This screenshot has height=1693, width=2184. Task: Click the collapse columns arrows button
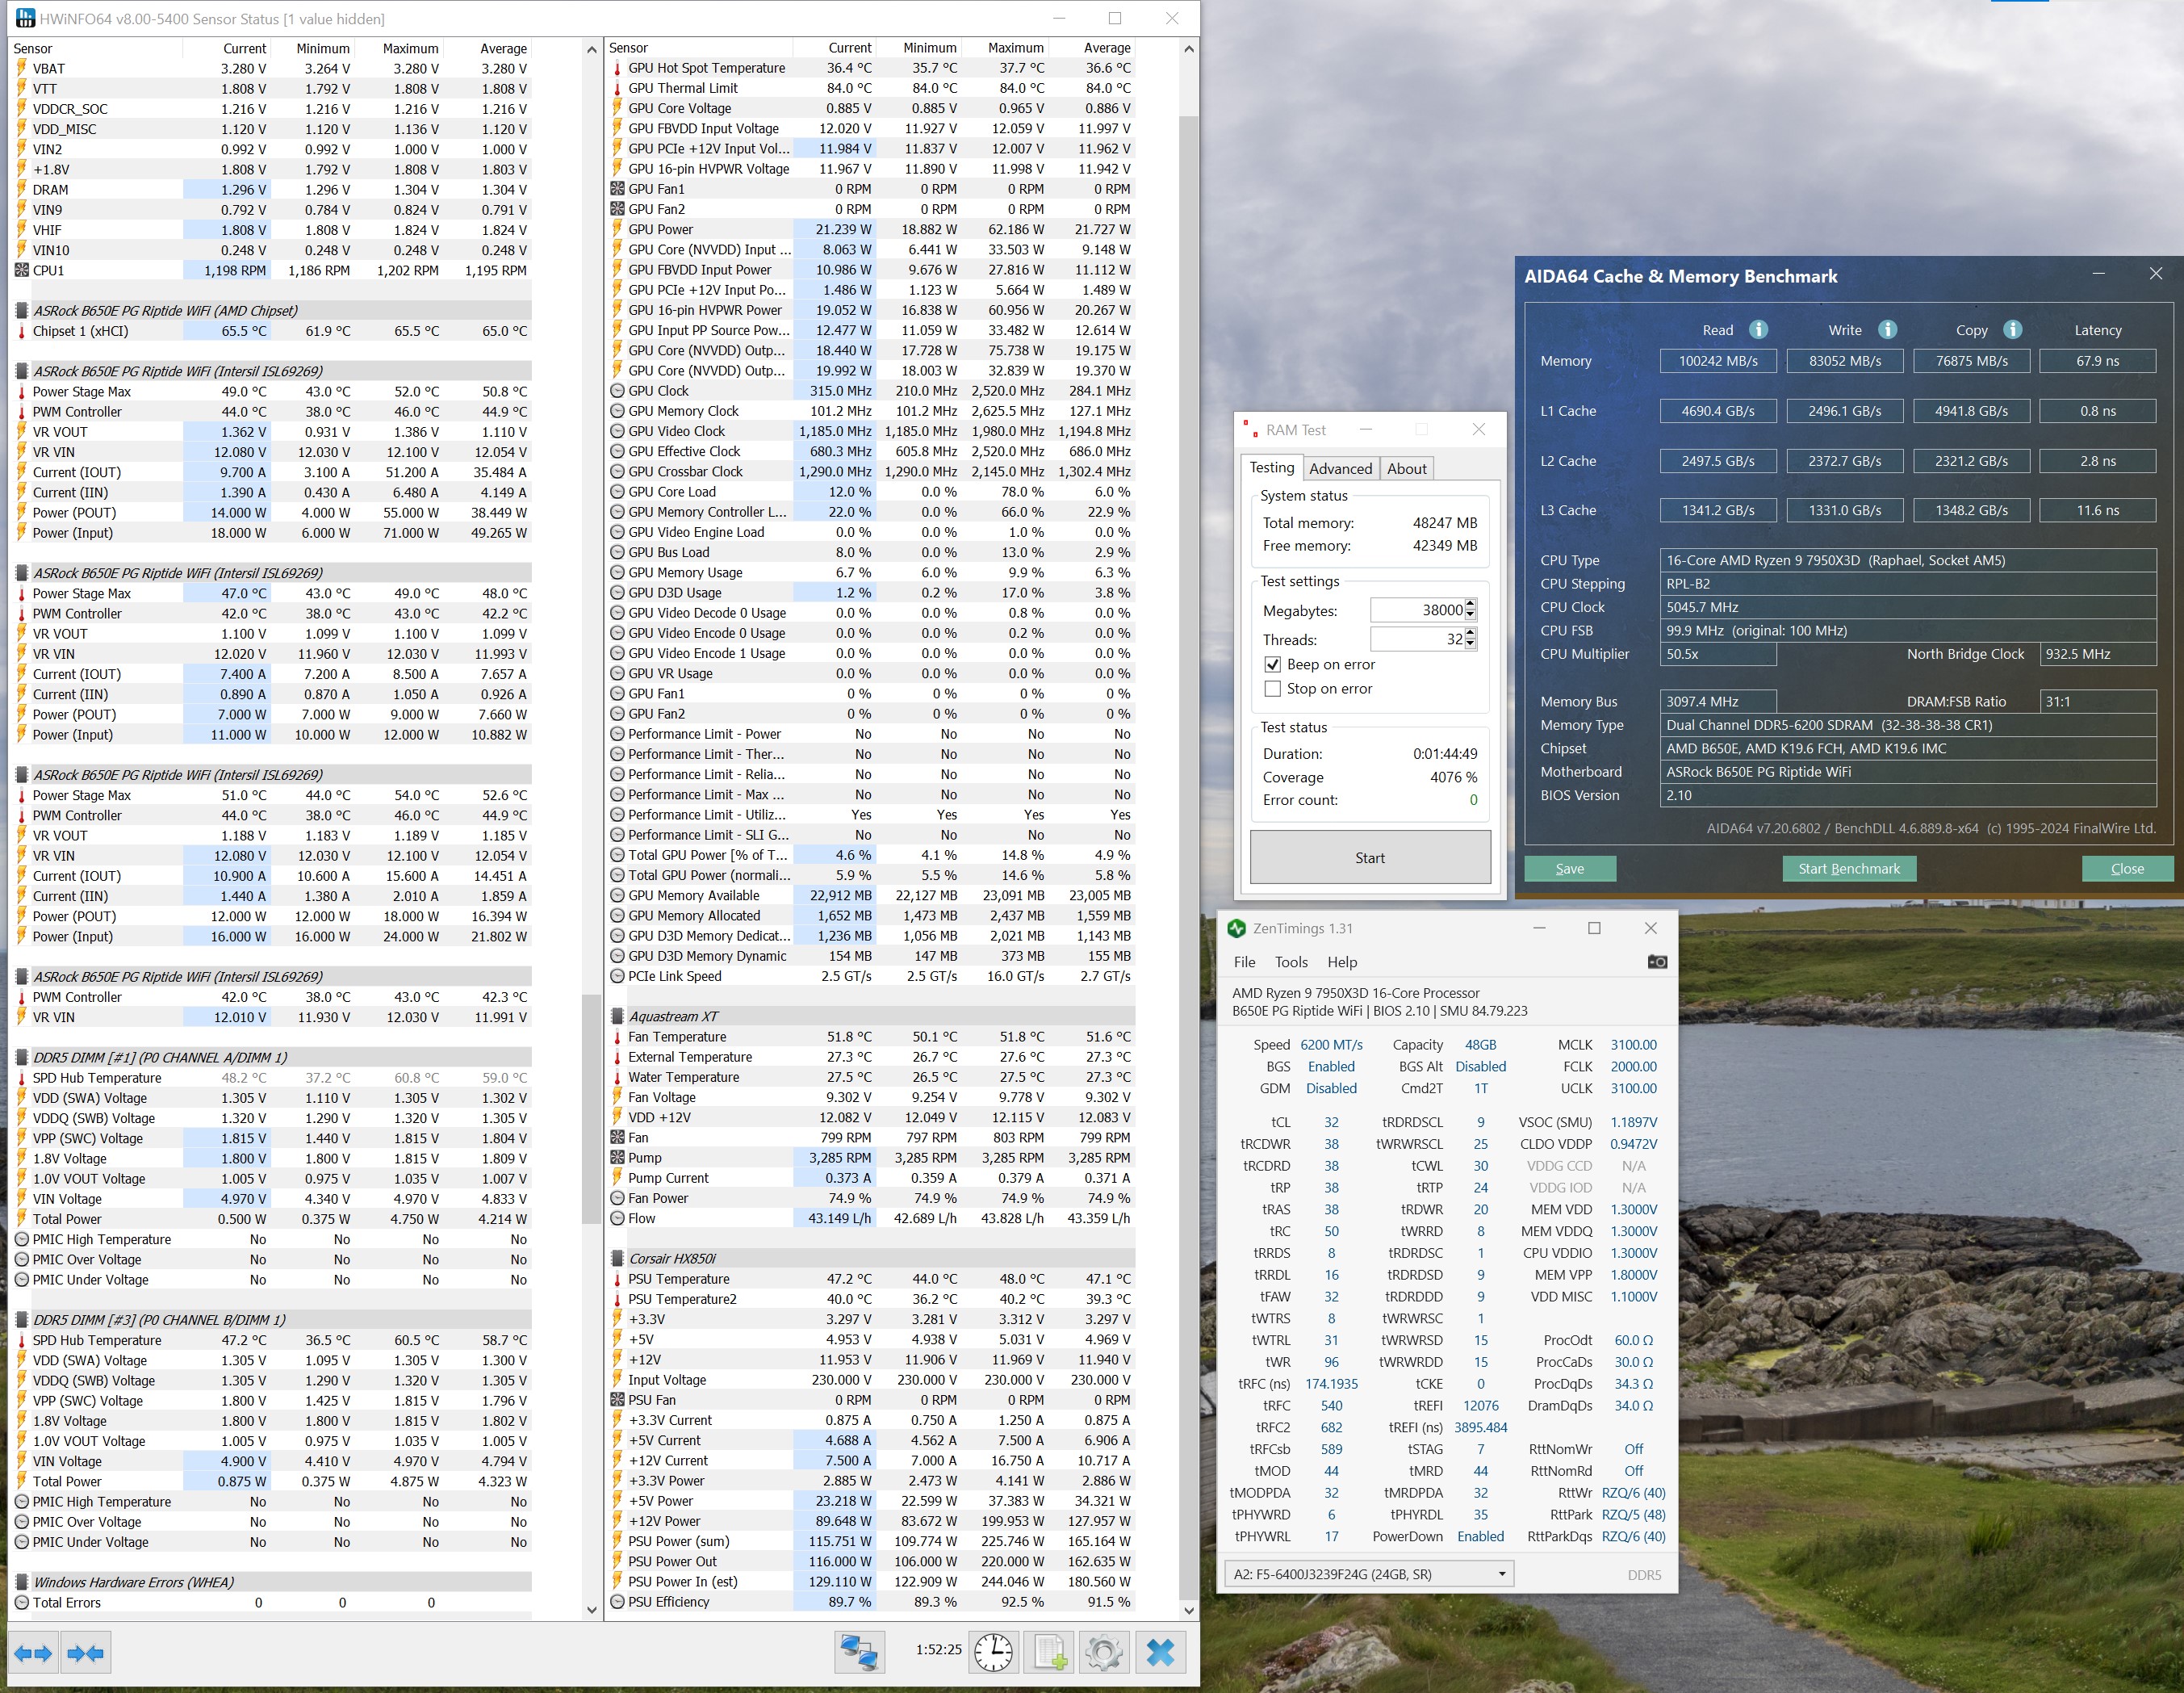86,1653
